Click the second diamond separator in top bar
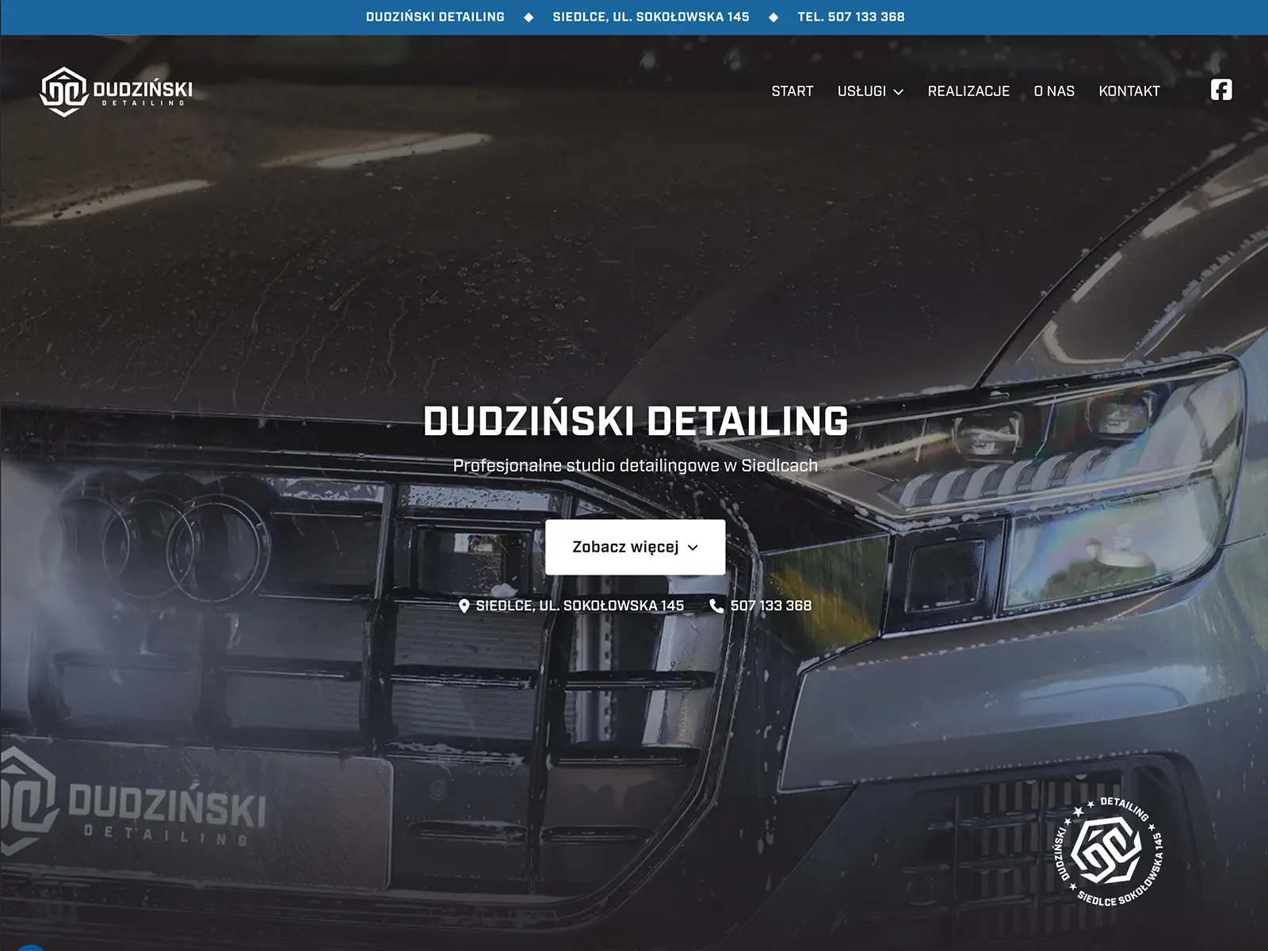The image size is (1268, 951). coord(773,17)
